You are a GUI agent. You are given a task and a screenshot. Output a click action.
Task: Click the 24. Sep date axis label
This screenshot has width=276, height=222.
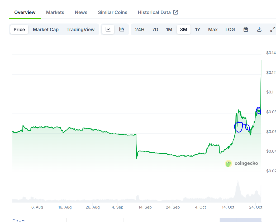(173, 207)
